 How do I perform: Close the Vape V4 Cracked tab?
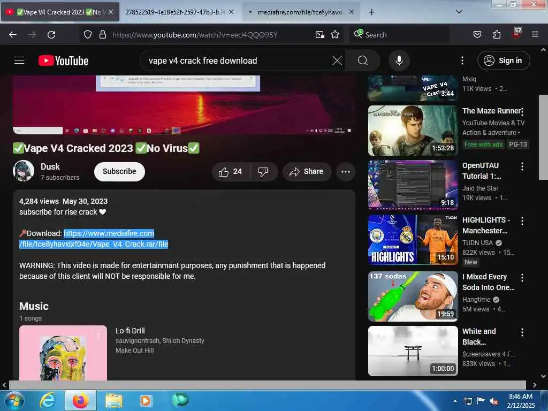click(x=111, y=12)
